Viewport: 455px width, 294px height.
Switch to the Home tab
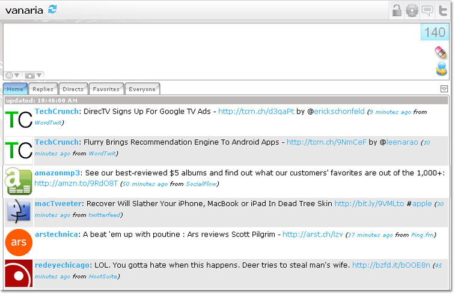point(15,89)
